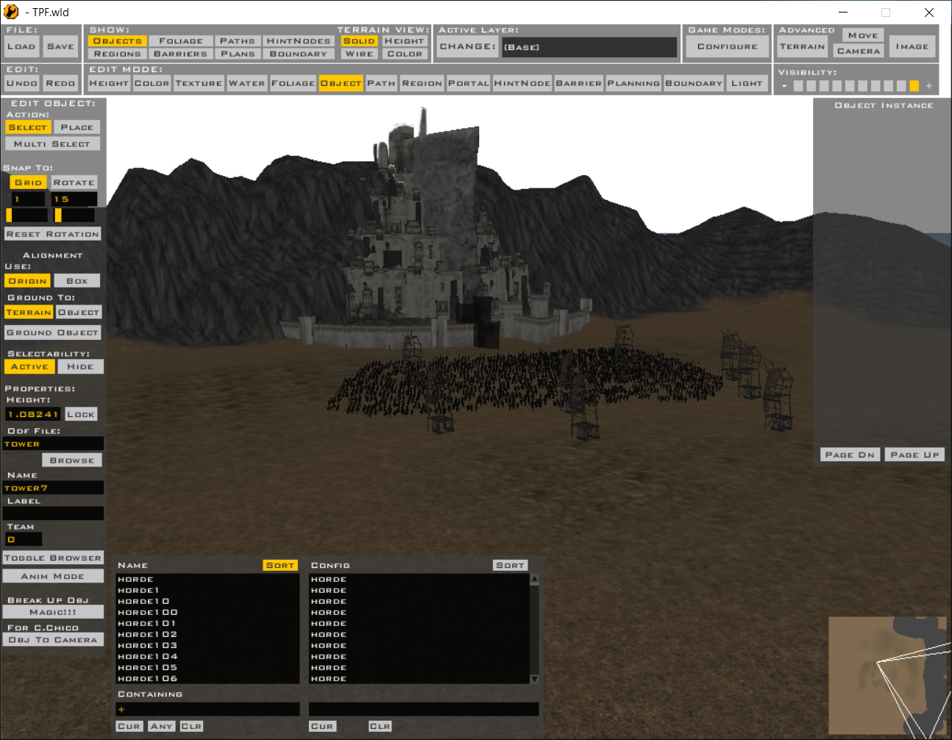The image size is (952, 740).
Task: Enable Color terrain view
Action: [405, 54]
